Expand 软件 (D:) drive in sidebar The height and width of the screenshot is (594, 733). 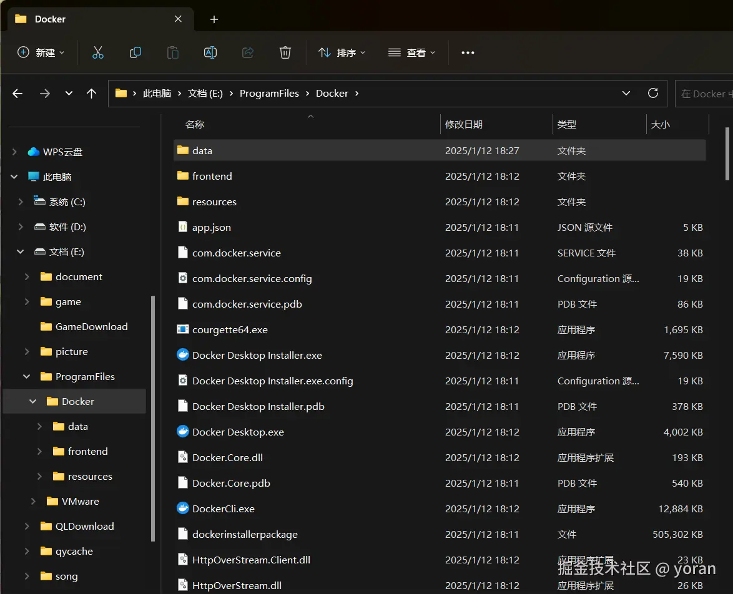[21, 226]
